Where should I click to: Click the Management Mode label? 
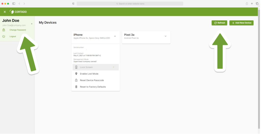pos(81,59)
